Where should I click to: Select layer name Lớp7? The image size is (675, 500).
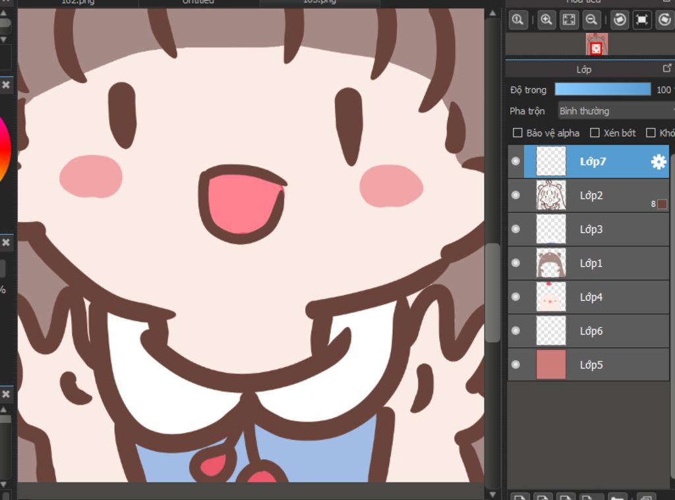click(593, 162)
